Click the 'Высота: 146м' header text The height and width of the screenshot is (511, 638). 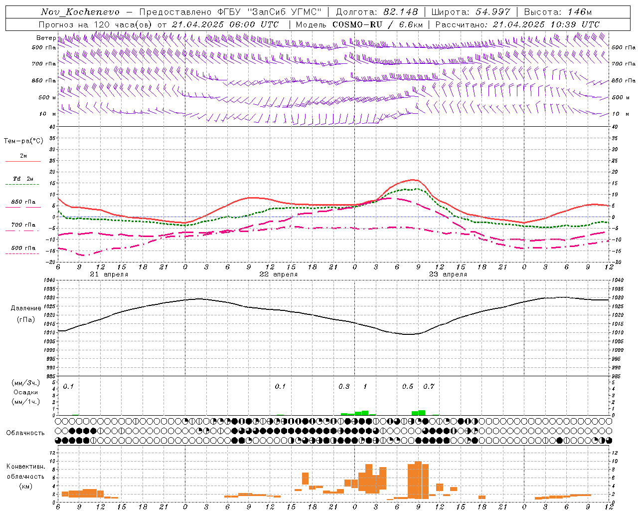click(x=558, y=12)
